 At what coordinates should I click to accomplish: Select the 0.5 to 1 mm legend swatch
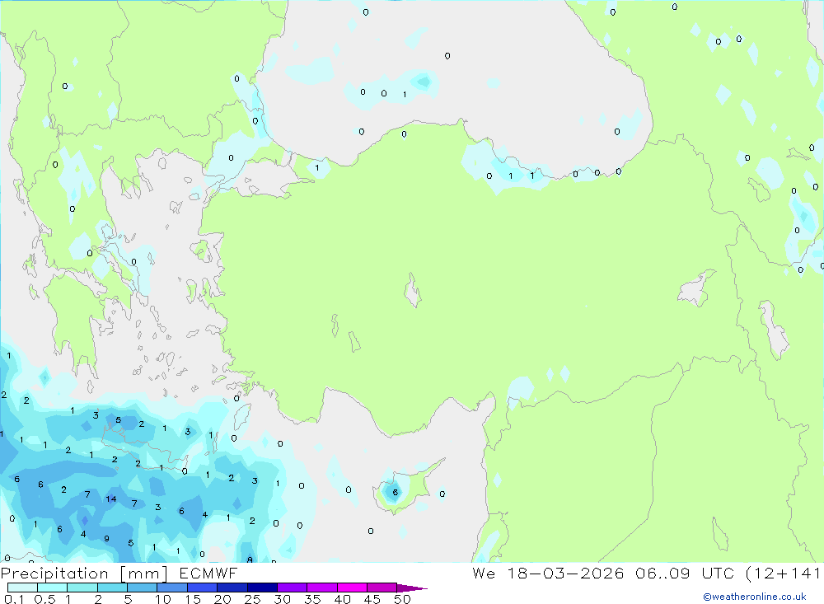click(x=53, y=588)
